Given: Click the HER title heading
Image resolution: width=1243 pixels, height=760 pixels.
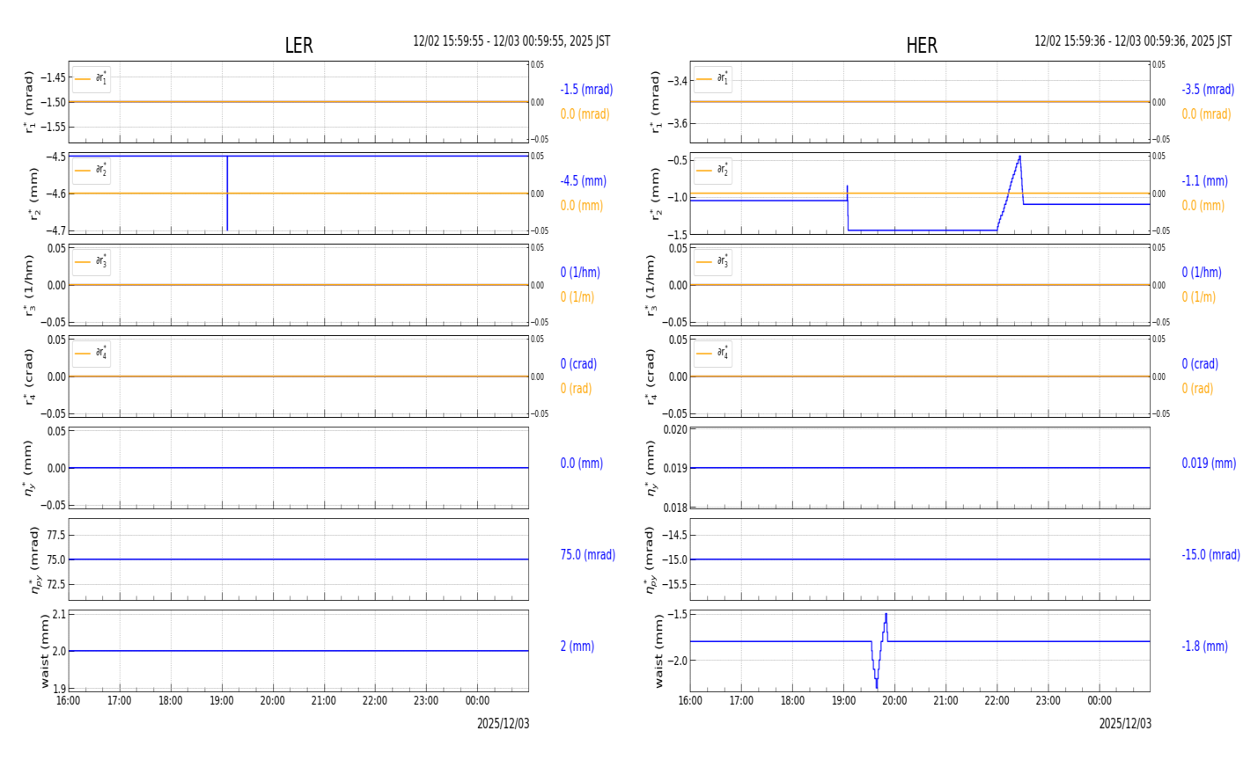Looking at the screenshot, I should [922, 46].
